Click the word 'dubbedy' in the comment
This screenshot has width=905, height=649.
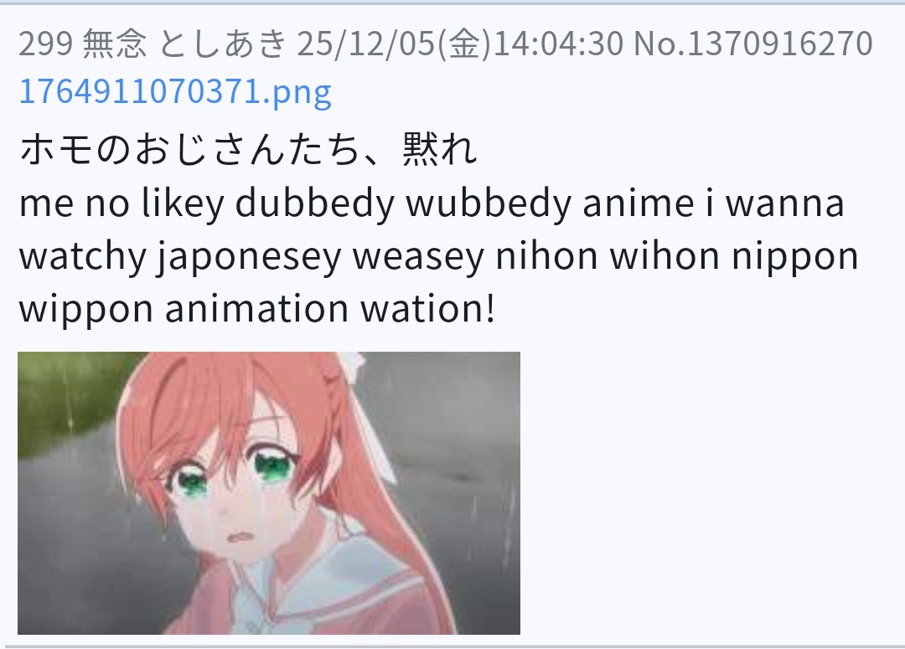(314, 203)
